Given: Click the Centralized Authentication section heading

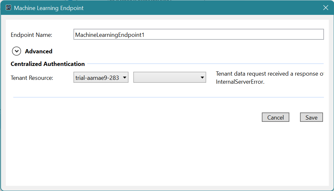Looking at the screenshot, I should (x=47, y=64).
